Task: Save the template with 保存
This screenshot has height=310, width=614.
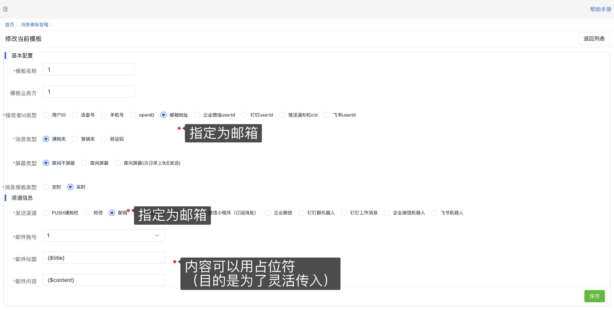Action: [594, 296]
